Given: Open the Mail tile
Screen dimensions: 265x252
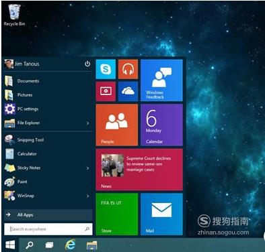Looking at the screenshot, I should 161,214.
